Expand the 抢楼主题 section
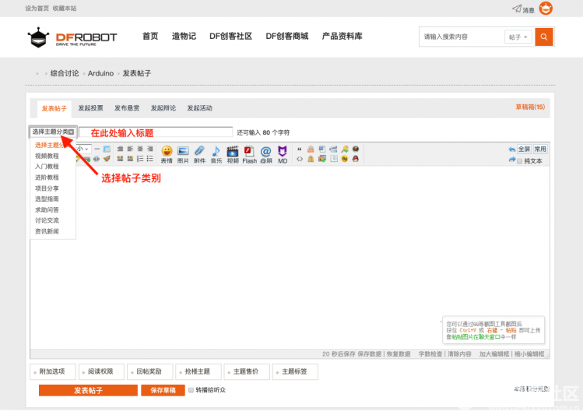The image size is (583, 415). click(198, 371)
